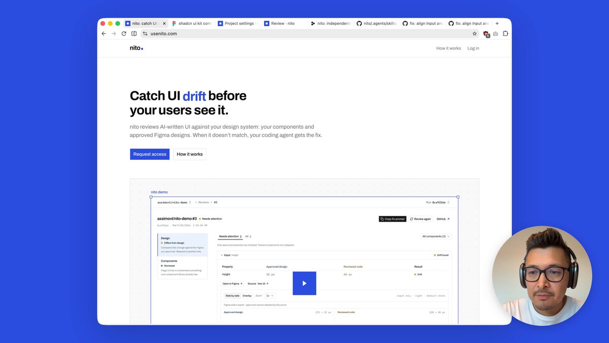609x343 pixels.
Task: Switch to the Project settings tab
Action: click(238, 23)
